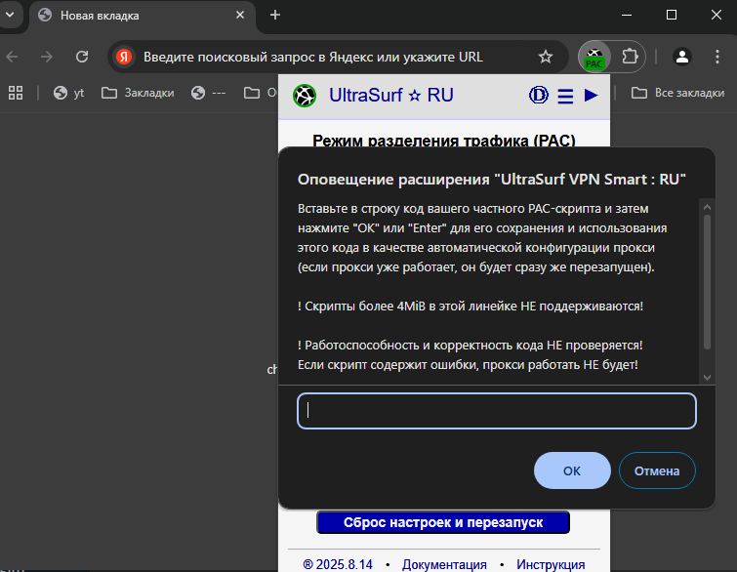Click the dialog scrollbar down arrow

707,377
